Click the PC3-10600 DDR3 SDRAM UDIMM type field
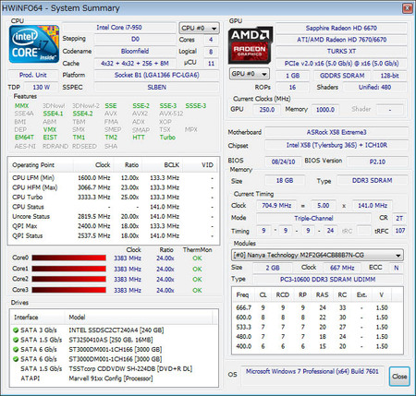Viewport: 416px width, 396px height. click(x=328, y=280)
